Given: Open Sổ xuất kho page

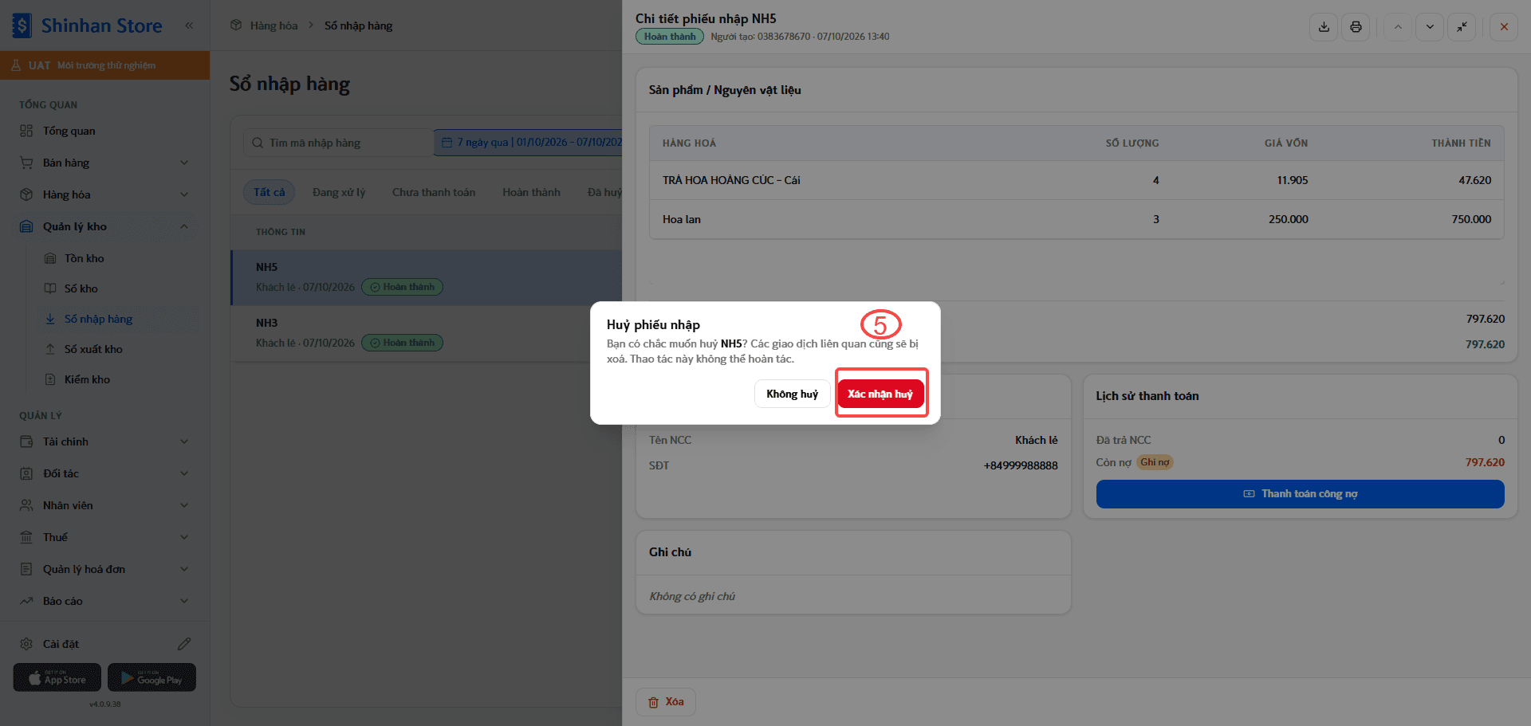Looking at the screenshot, I should click(x=117, y=349).
